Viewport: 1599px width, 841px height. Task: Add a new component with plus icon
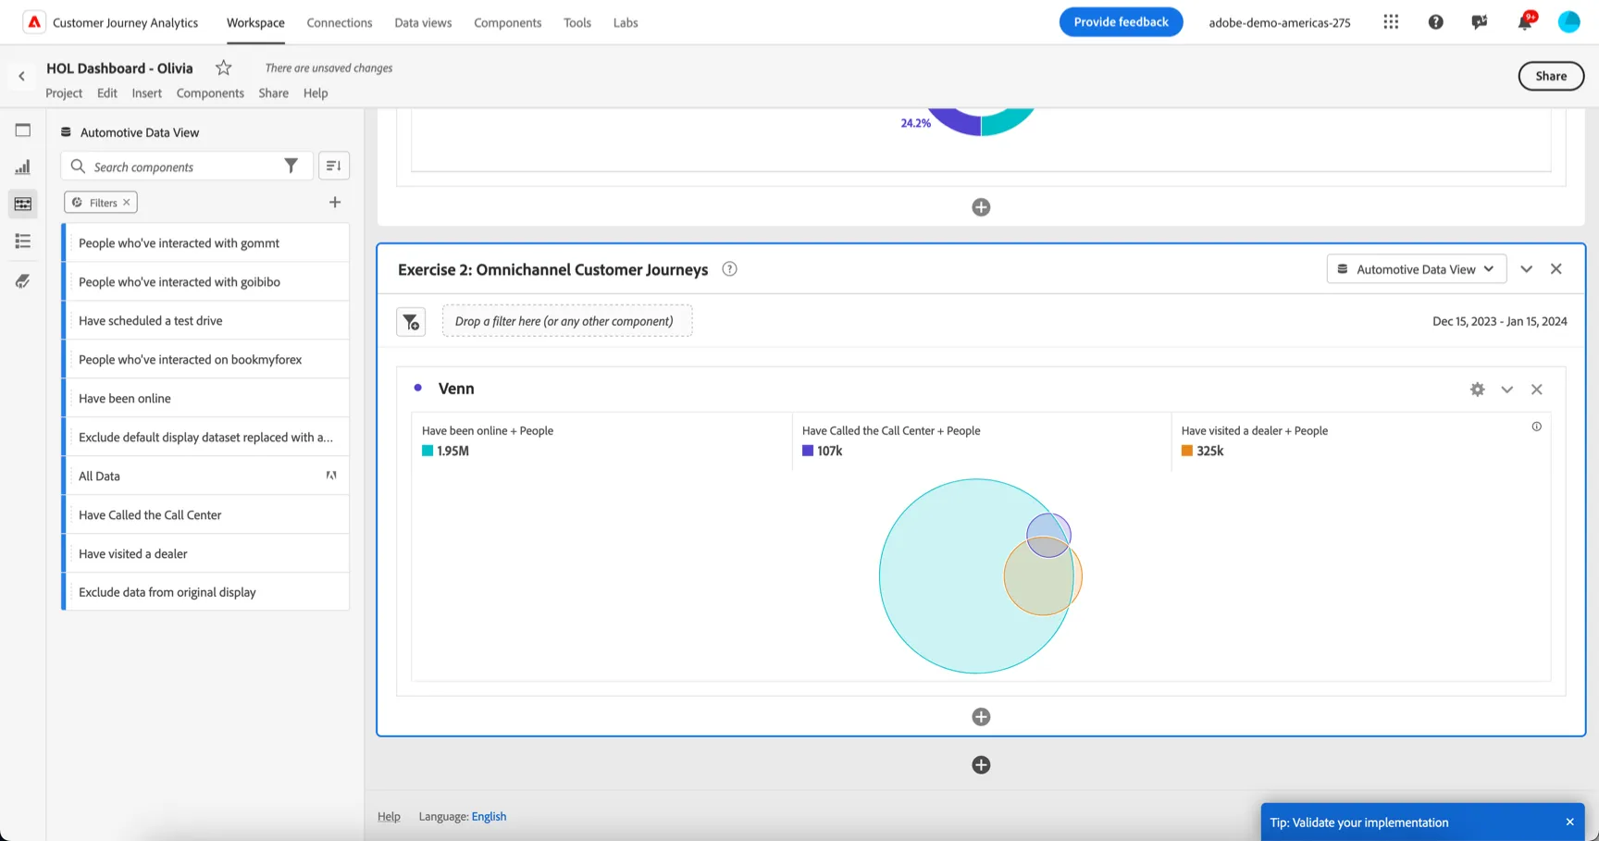tap(335, 202)
